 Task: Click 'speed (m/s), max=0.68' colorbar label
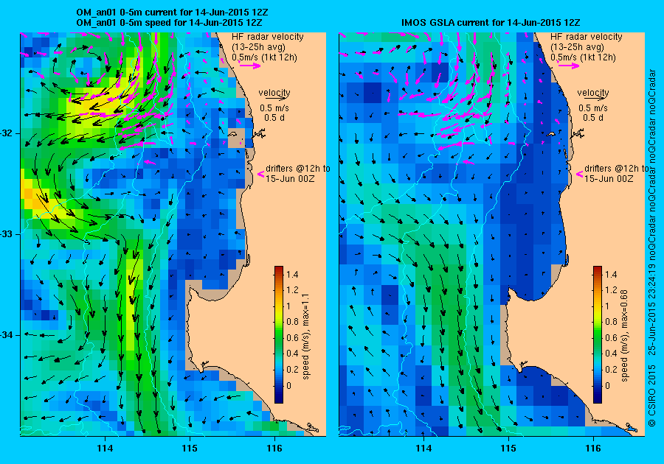[x=625, y=337]
